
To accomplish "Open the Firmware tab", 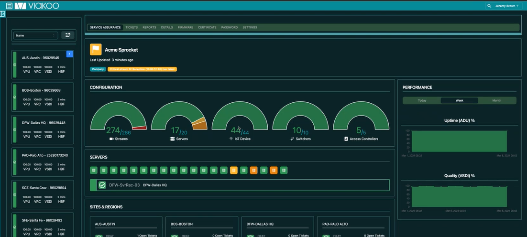I will 185,28.
